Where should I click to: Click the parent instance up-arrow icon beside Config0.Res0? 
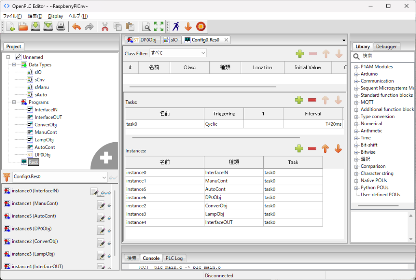click(x=6, y=177)
